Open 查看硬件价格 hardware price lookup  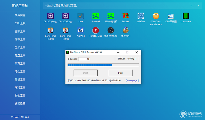[x=111, y=32]
